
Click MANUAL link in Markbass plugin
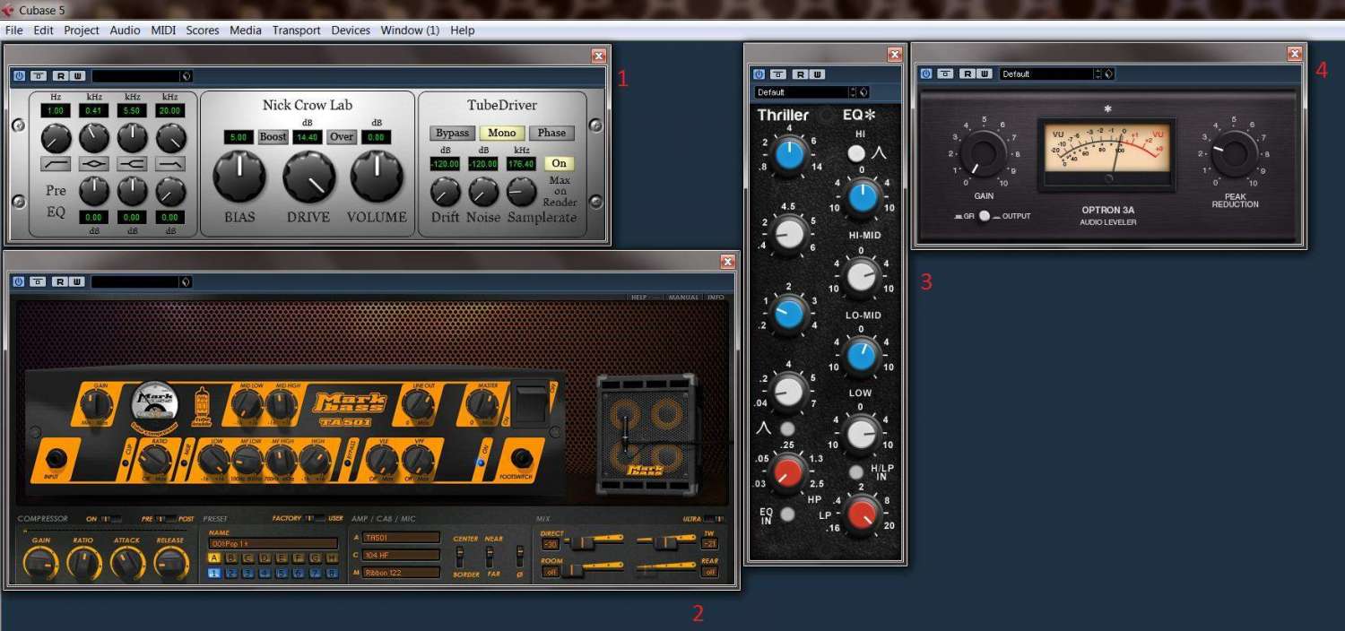[683, 297]
